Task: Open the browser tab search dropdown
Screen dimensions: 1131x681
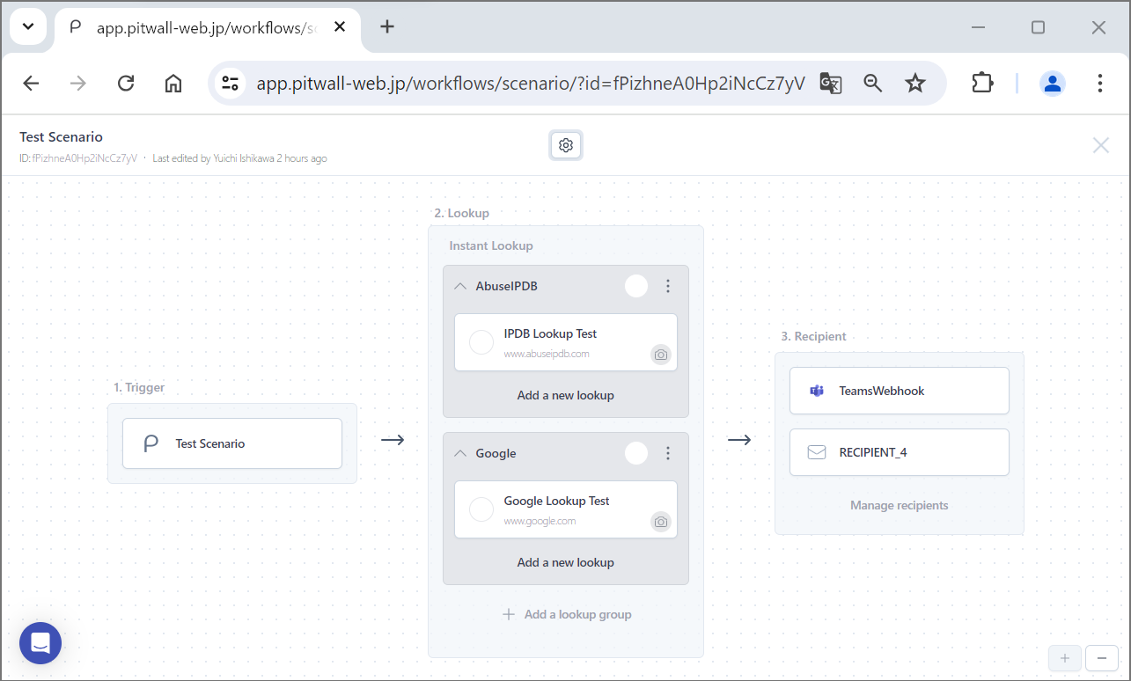Action: tap(28, 26)
